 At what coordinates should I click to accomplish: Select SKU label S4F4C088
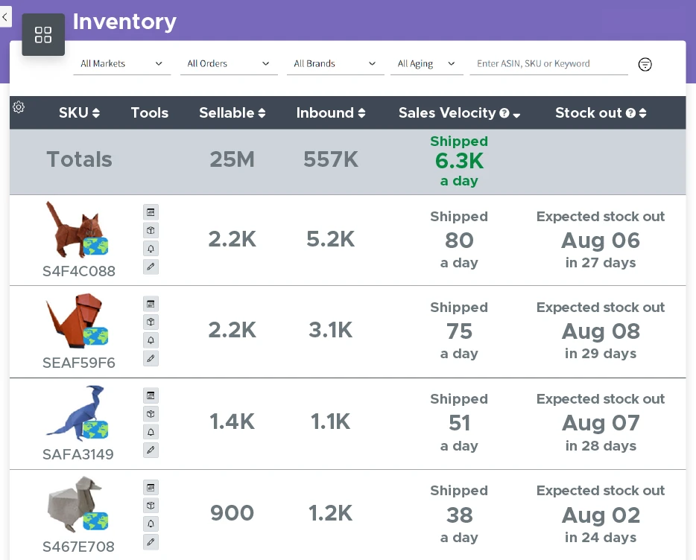[x=78, y=271]
